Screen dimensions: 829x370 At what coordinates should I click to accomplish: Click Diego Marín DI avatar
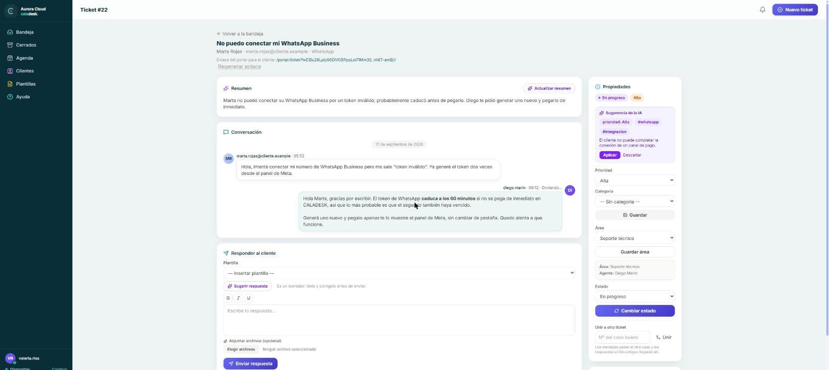pyautogui.click(x=569, y=190)
